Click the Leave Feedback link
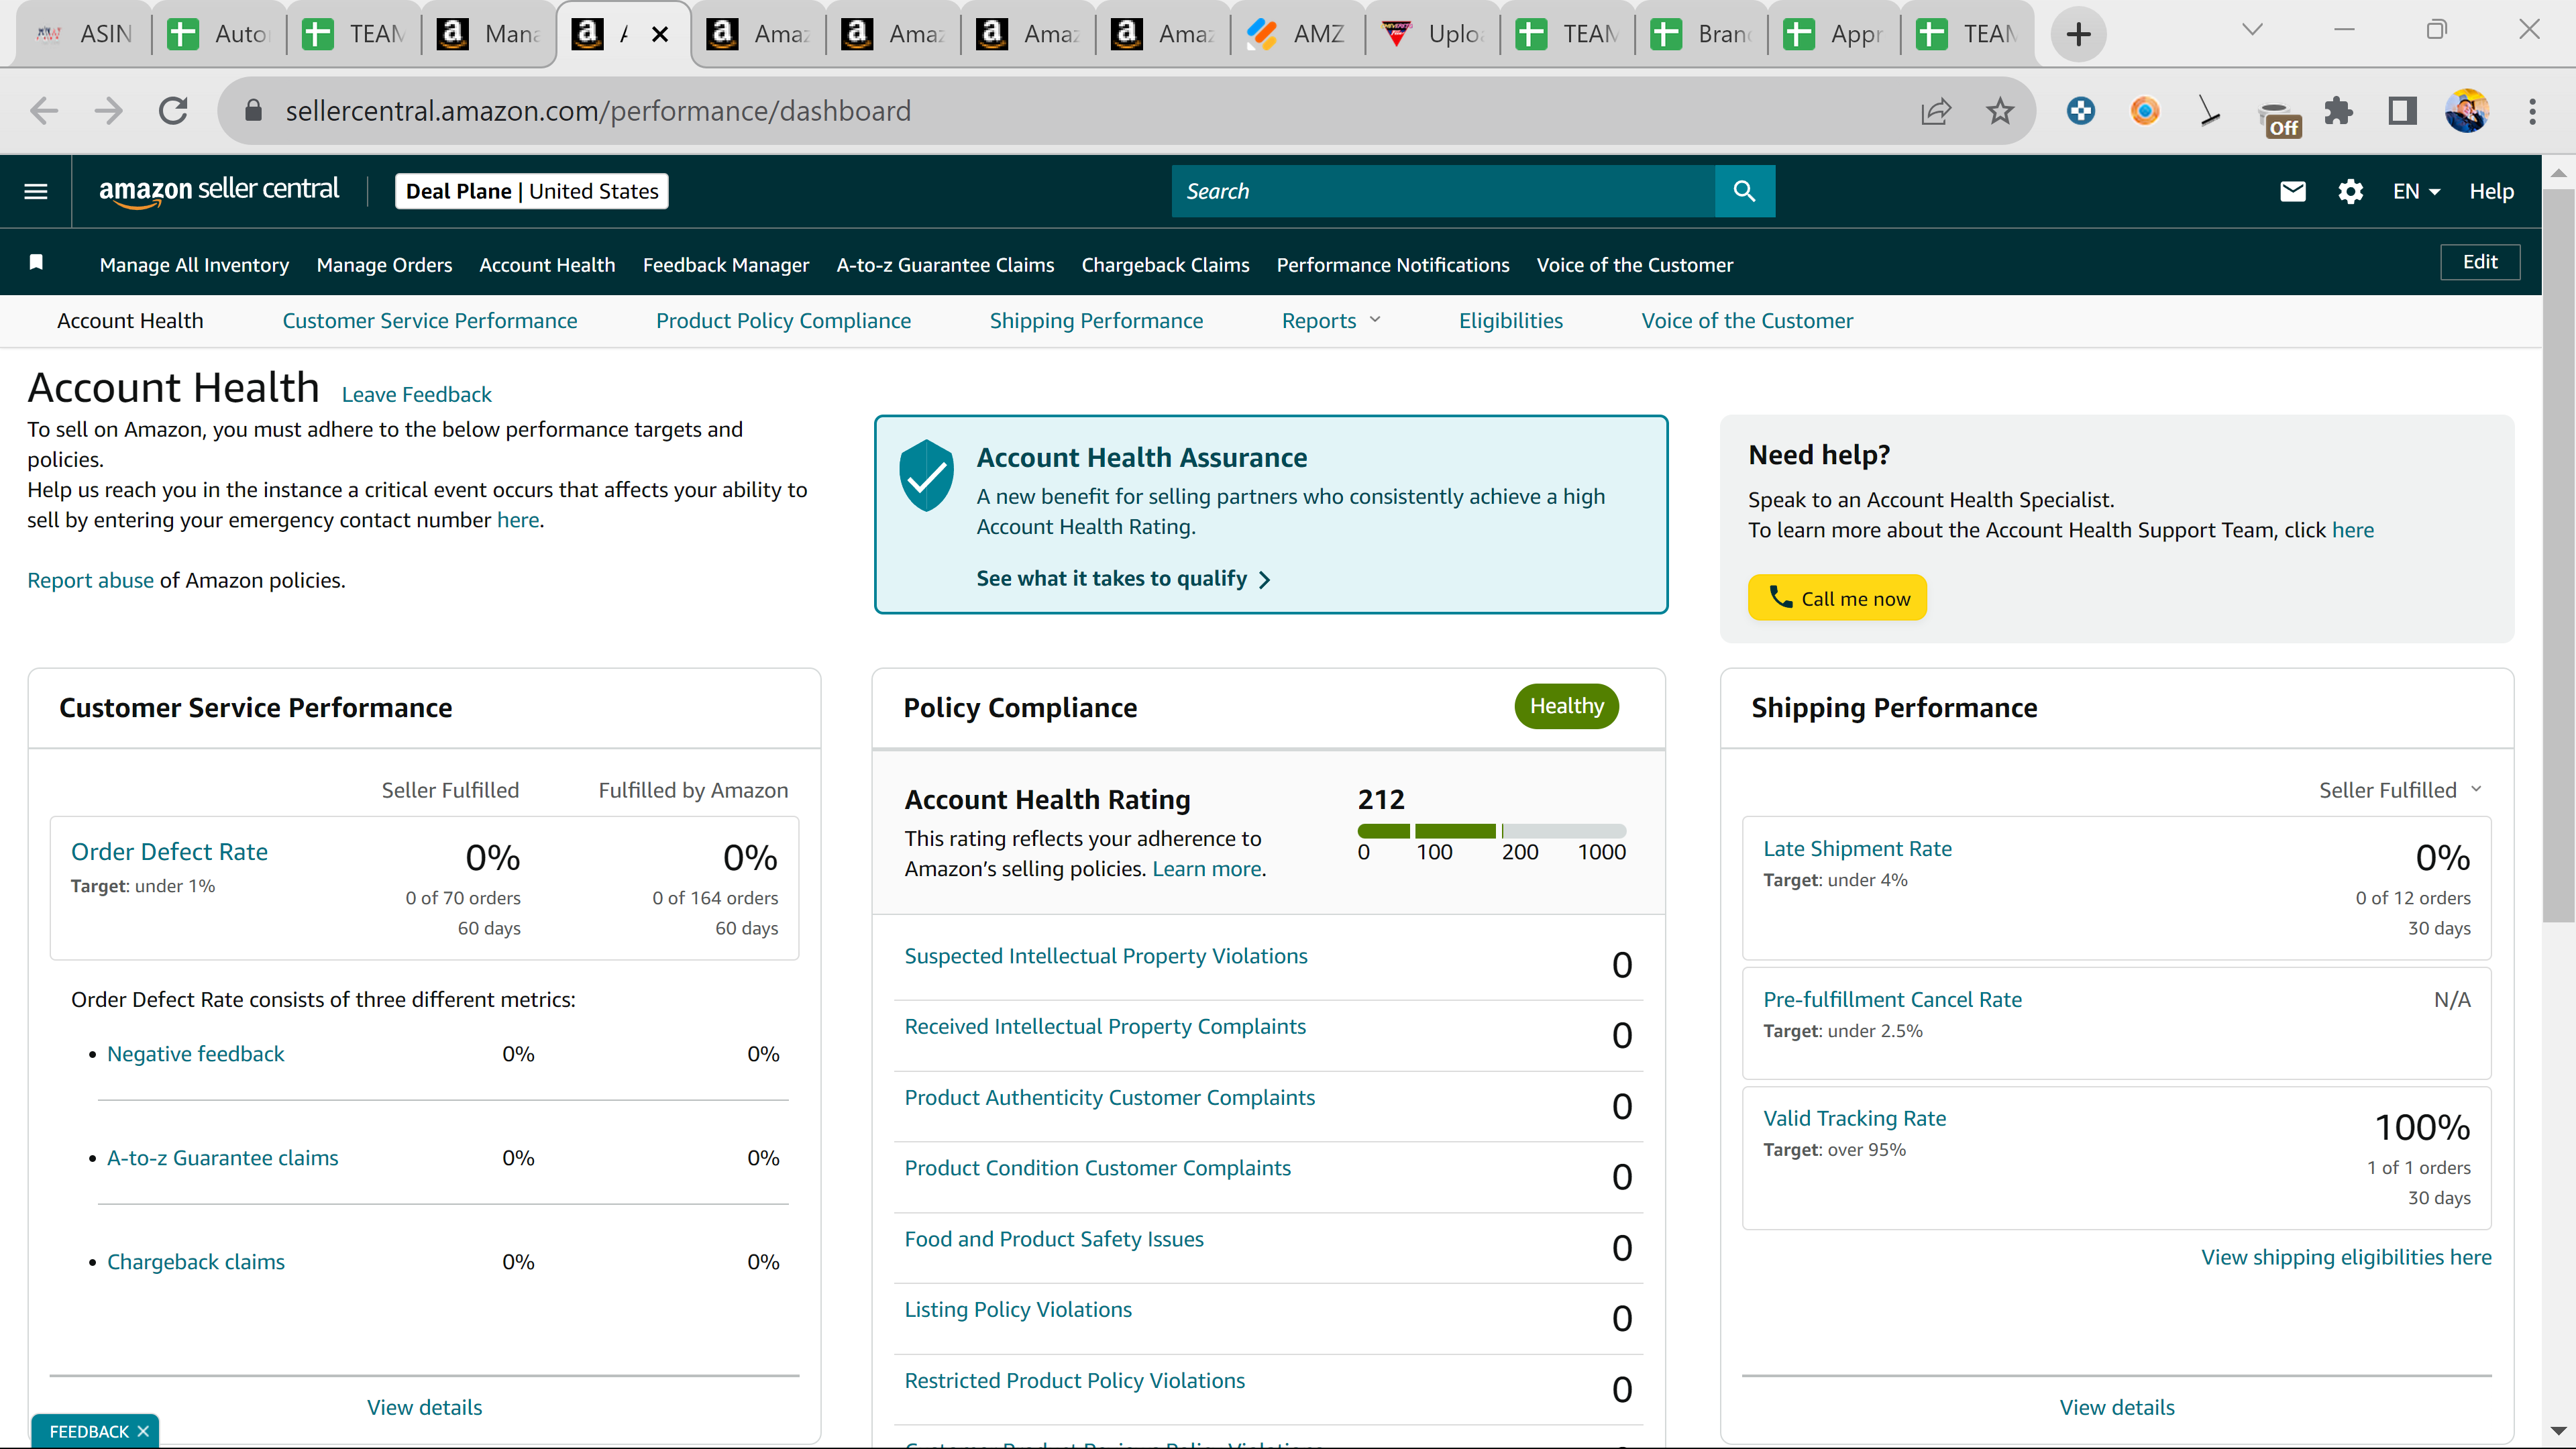 pyautogui.click(x=416, y=395)
